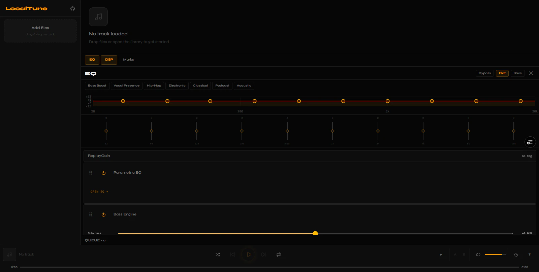This screenshot has height=272, width=539.
Task: Close the EQ panel with X
Action: (531, 73)
